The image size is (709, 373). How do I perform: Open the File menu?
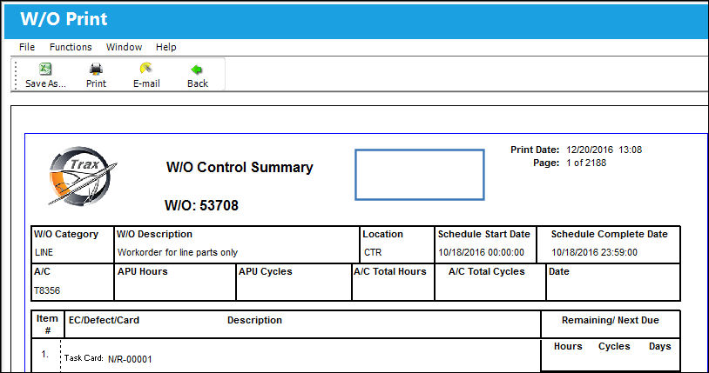click(x=27, y=47)
